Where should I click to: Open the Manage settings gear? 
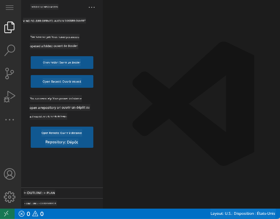tap(10, 197)
